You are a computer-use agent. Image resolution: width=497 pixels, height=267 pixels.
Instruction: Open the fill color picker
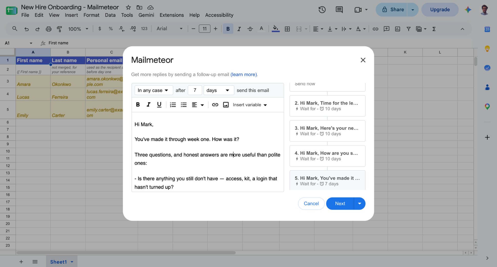pos(276,29)
